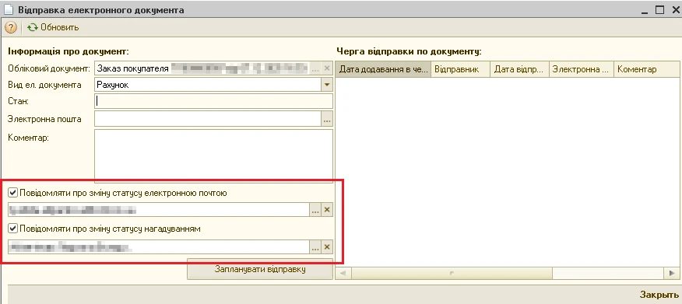Image resolution: width=682 pixels, height=304 pixels.
Task: Click into the Коментар text area
Action: (x=213, y=156)
